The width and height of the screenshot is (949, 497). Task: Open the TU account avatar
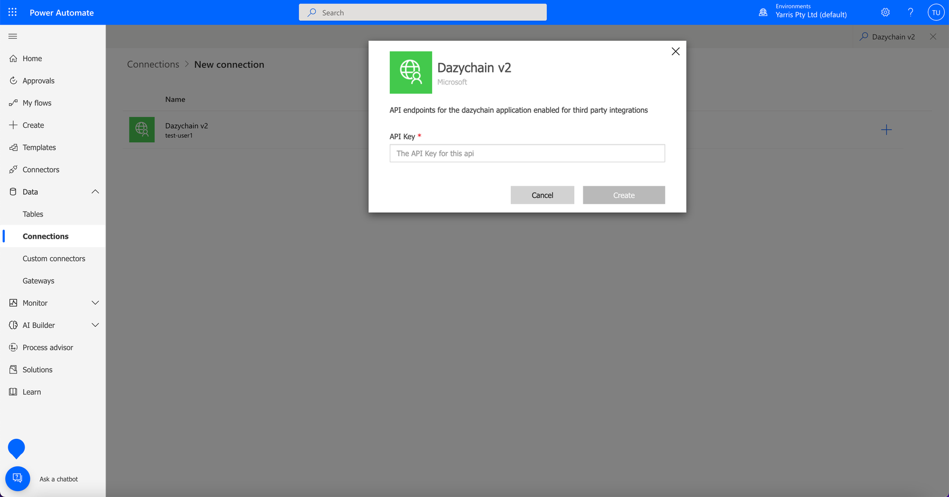coord(936,12)
